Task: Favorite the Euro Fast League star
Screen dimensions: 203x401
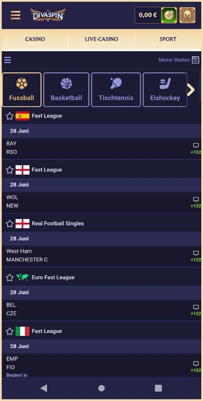Action: tap(10, 278)
